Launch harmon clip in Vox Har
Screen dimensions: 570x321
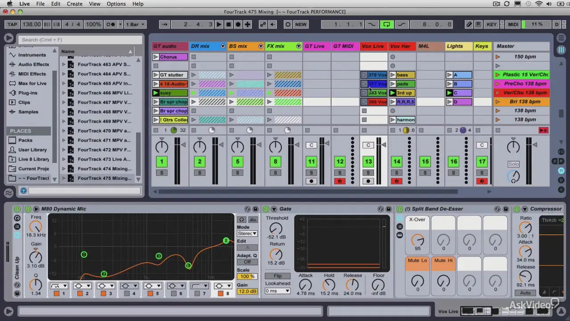point(392,120)
